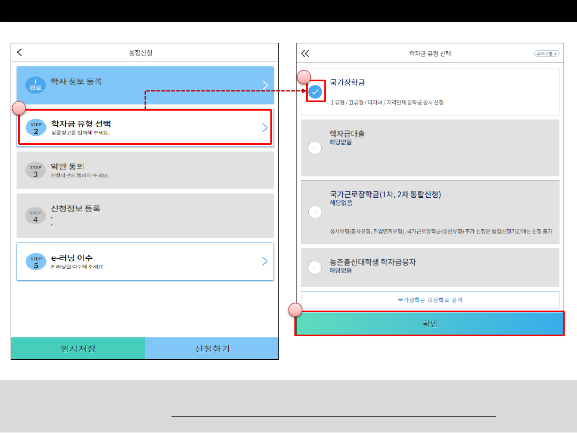Click the STEP 5 circle badge
The height and width of the screenshot is (433, 577).
click(35, 261)
